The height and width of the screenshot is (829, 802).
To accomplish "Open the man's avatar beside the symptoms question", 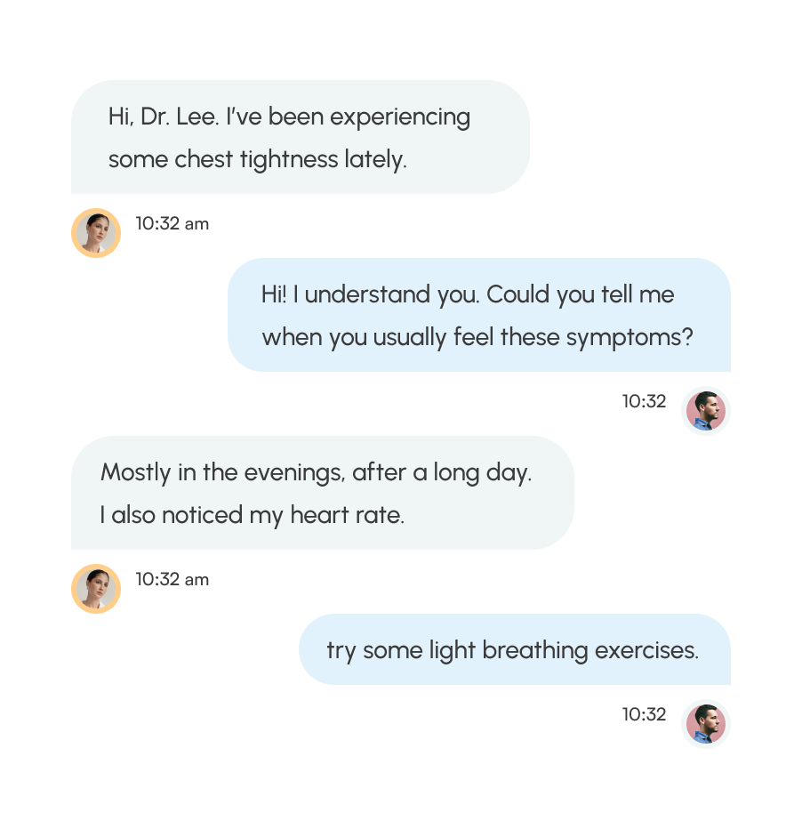I will (x=706, y=411).
